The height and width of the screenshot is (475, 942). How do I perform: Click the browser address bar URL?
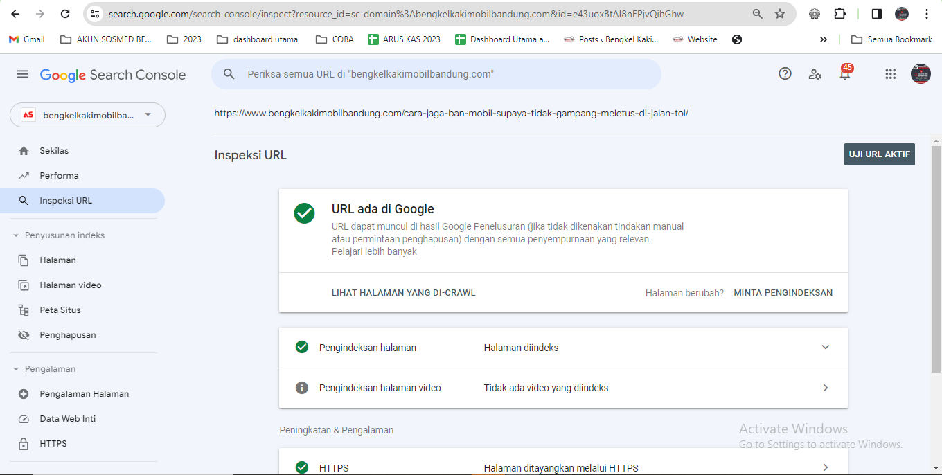click(396, 14)
